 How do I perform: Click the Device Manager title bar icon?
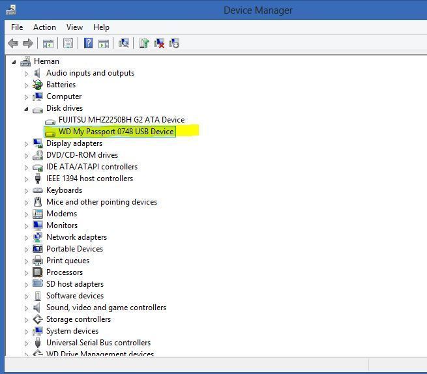click(11, 10)
